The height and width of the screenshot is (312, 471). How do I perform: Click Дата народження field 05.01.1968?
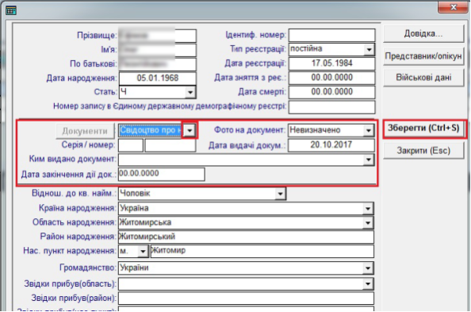pos(158,79)
